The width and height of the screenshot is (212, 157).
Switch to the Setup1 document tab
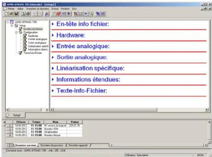coord(15,115)
